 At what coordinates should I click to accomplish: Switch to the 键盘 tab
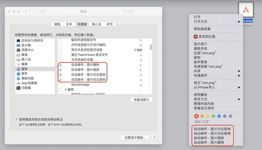[x=57, y=24]
